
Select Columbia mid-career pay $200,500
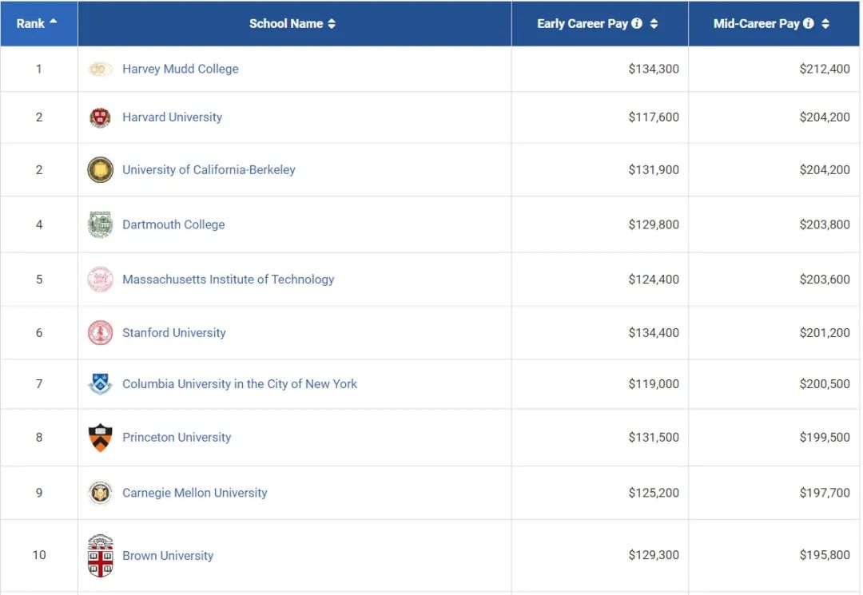tap(825, 384)
